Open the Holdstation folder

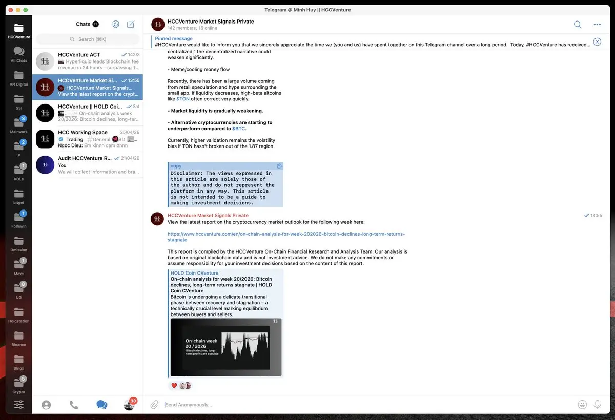[19, 314]
